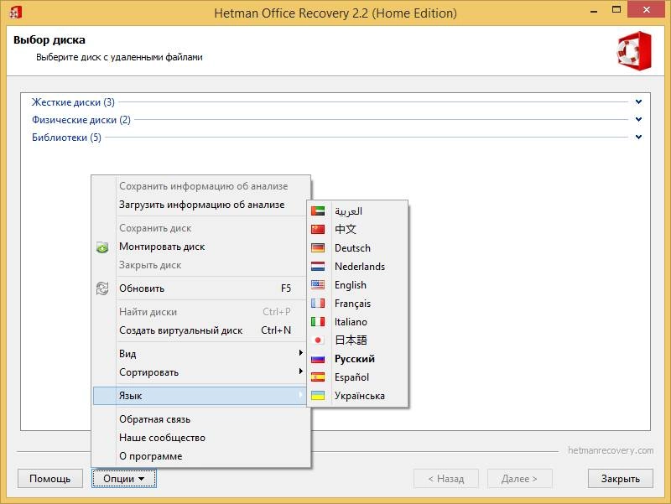Click the < Назад button
This screenshot has width=671, height=504.
pyautogui.click(x=446, y=478)
